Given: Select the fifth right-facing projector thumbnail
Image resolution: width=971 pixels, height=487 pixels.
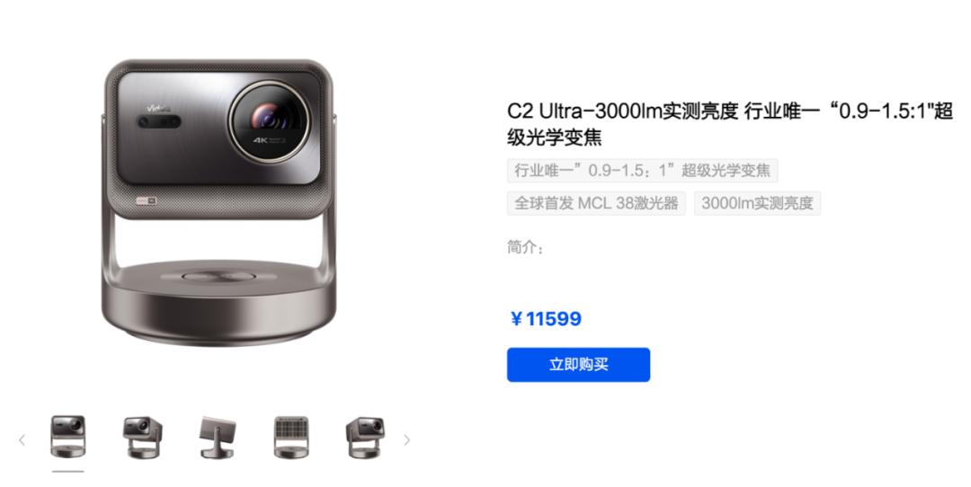Looking at the screenshot, I should tap(365, 437).
